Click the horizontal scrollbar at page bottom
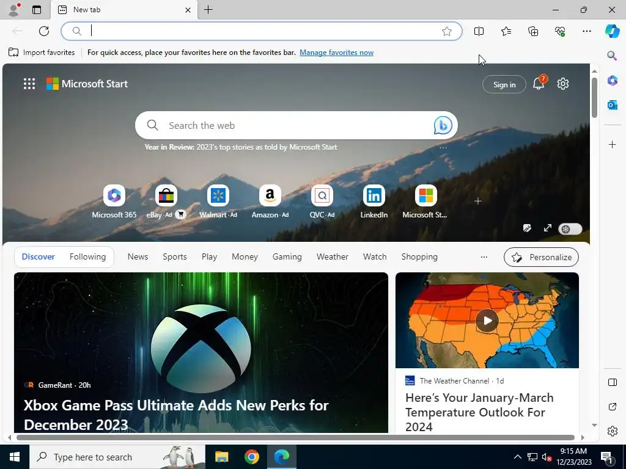This screenshot has width=626, height=469. pos(295,437)
